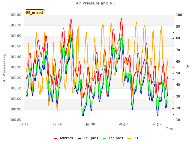This screenshot has height=144, width=192.
Task: Click the 10 RH tick label
Action: pos(178,120)
